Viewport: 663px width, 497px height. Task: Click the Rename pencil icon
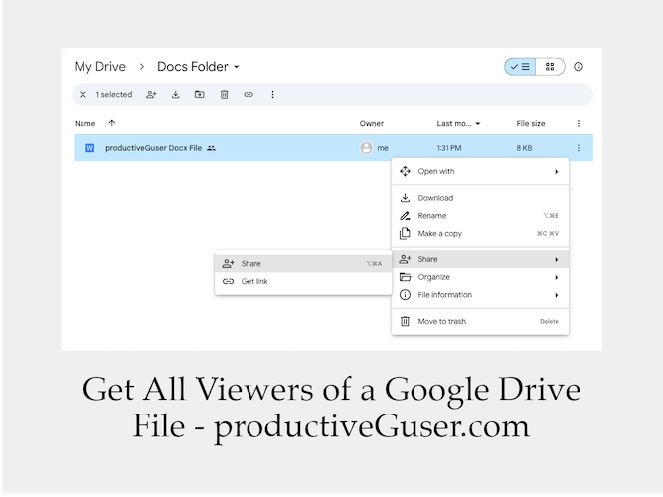(405, 216)
